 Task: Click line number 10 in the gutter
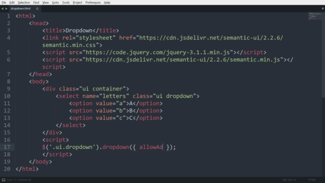7,96
